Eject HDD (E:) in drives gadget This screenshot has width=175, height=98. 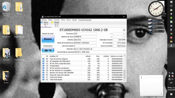(163, 24)
